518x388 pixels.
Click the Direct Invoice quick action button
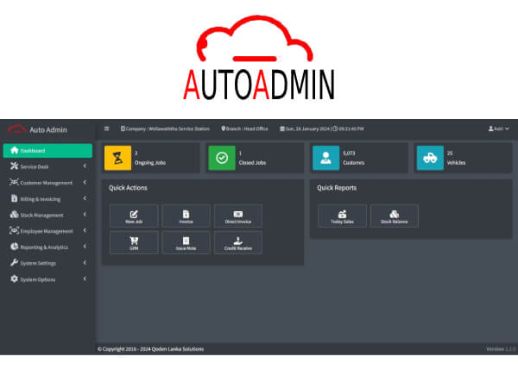click(x=238, y=216)
